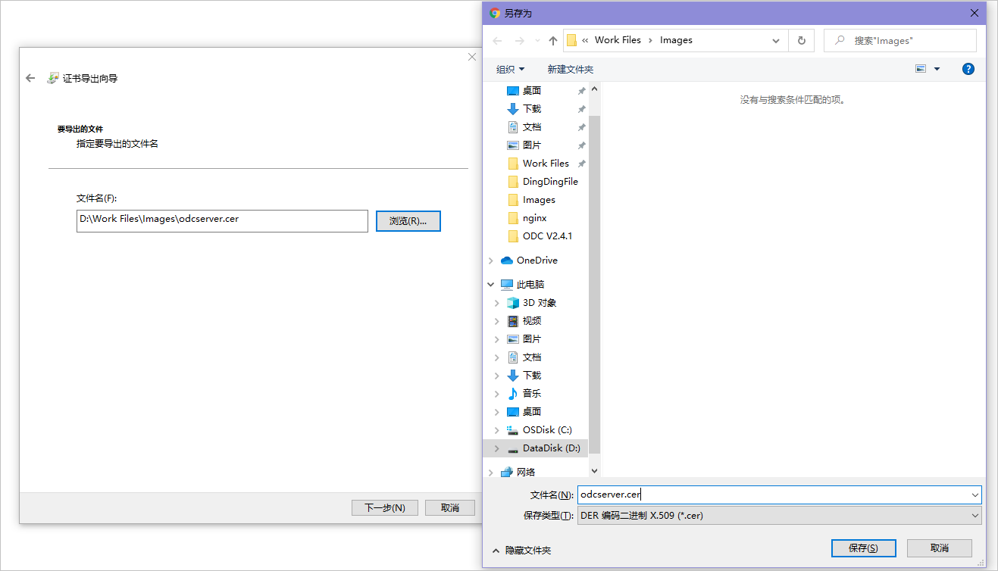The width and height of the screenshot is (998, 571).
Task: Open the DingDingFile folder
Action: coord(550,182)
